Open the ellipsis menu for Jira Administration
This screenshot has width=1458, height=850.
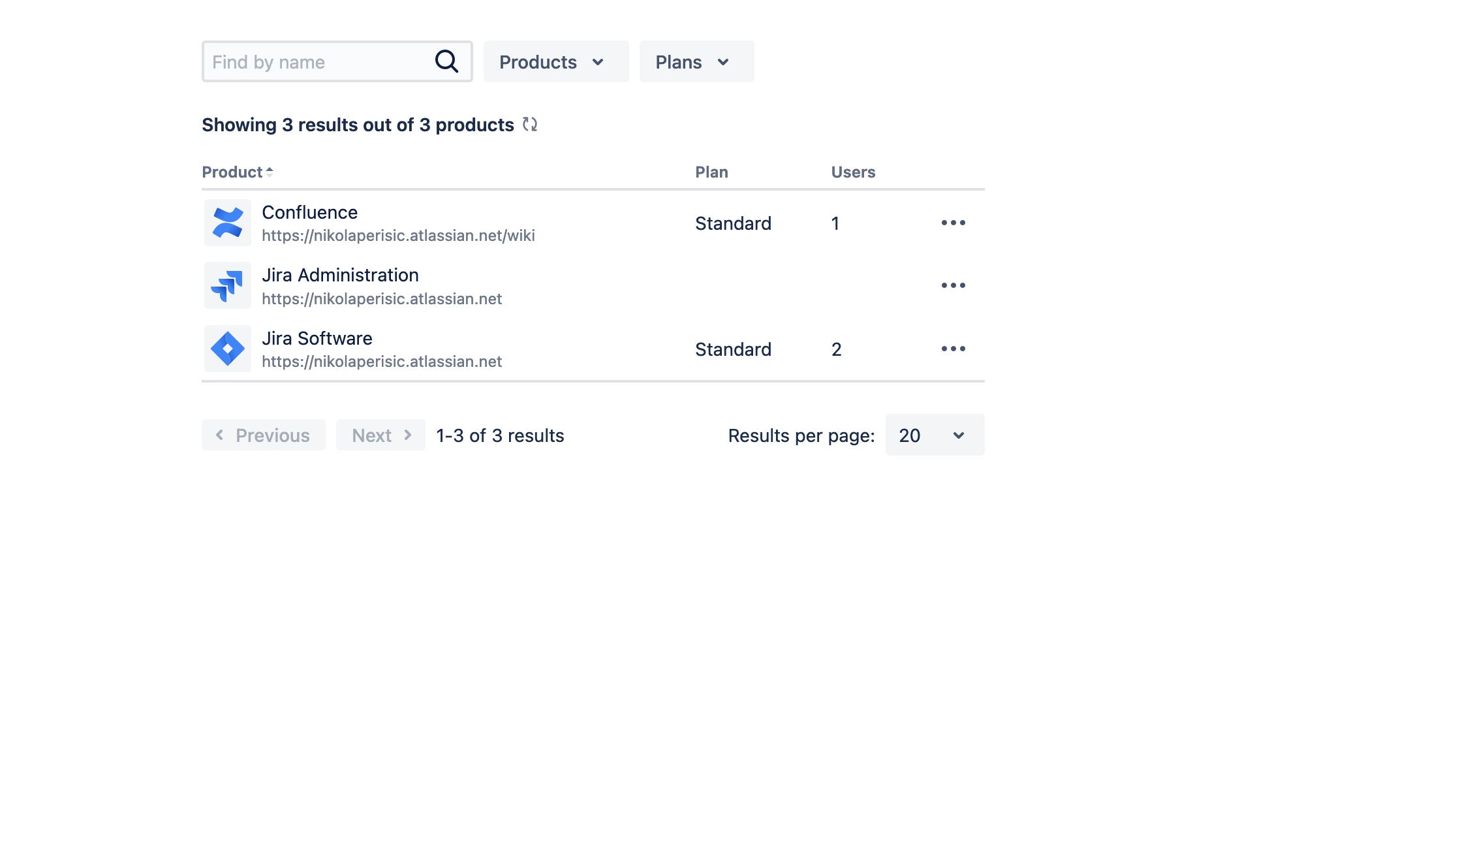point(954,285)
